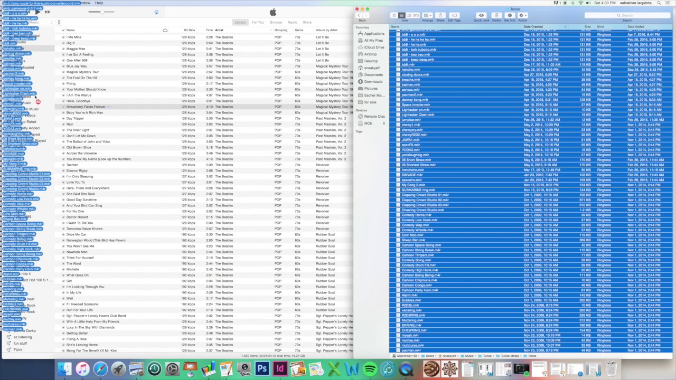
Task: Adjust the iTunes volume slider
Action: tap(101, 12)
